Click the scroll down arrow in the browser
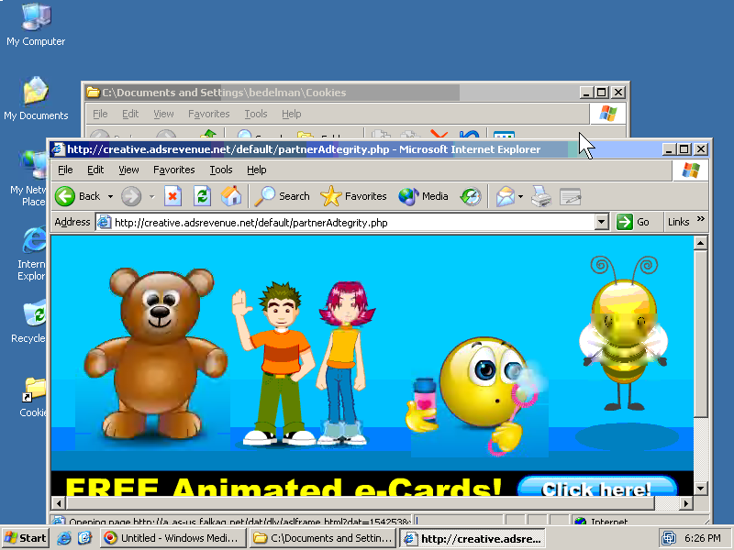This screenshot has height=550, width=734. [700, 489]
